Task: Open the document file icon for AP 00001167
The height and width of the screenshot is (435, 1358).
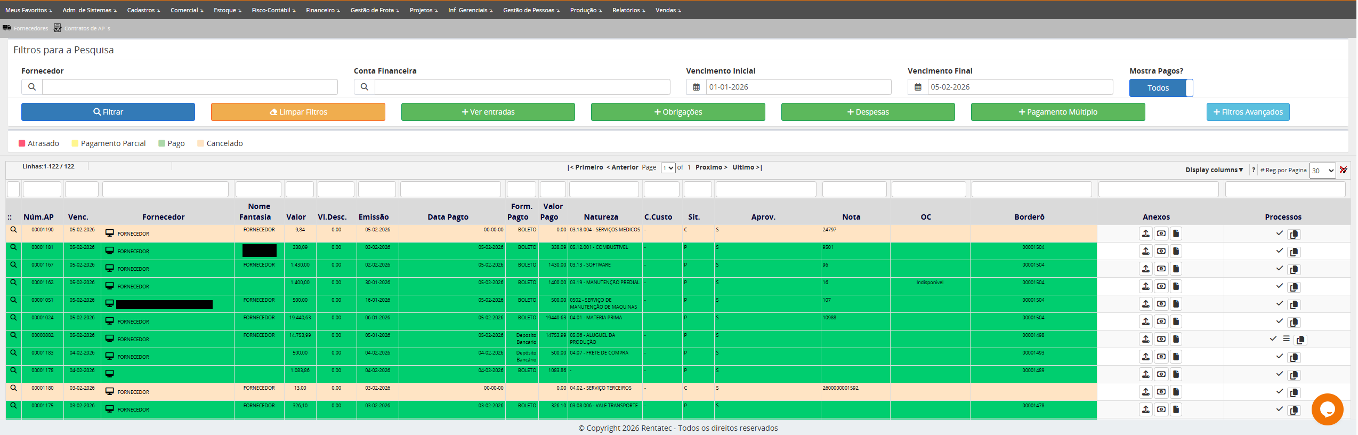Action: (1176, 269)
